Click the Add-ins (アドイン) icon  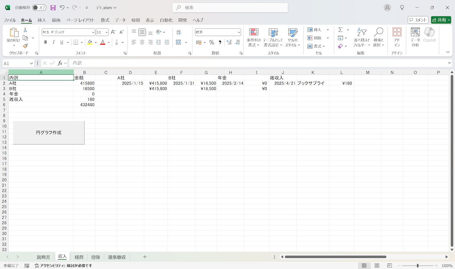pyautogui.click(x=397, y=37)
